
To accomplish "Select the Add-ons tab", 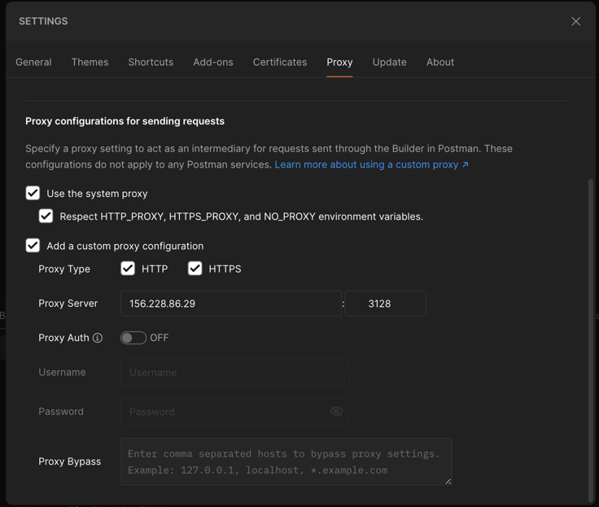I will coord(213,62).
